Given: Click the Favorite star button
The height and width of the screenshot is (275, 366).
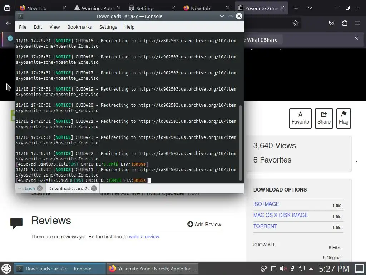Looking at the screenshot, I should (300, 118).
